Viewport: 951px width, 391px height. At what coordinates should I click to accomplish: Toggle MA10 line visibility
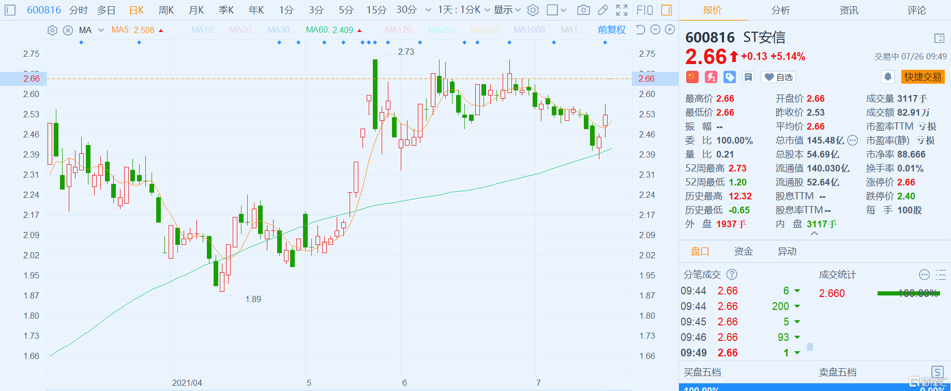(202, 30)
